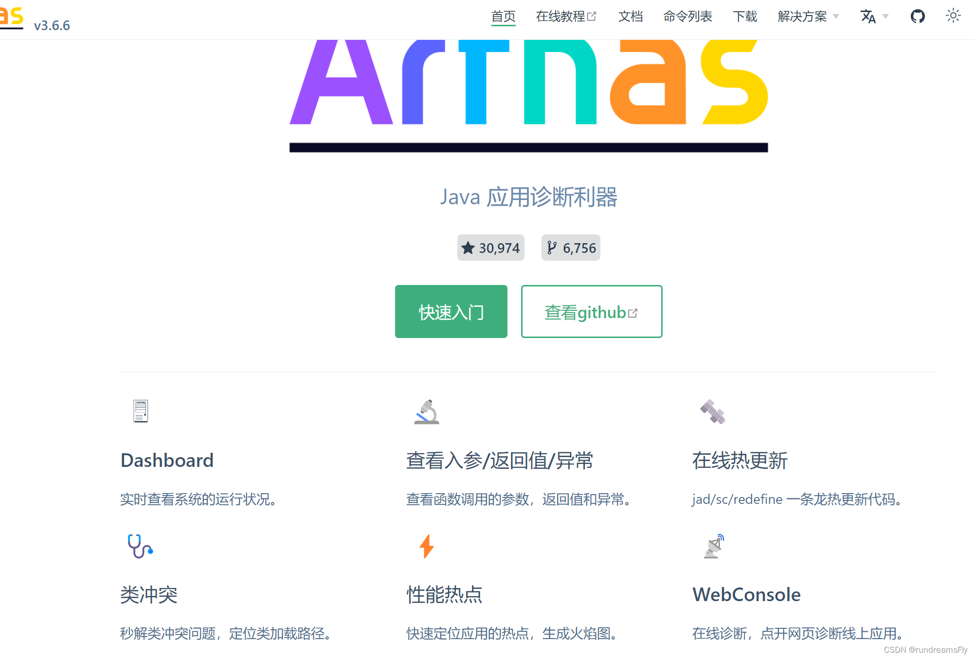Open the 查看github button
The height and width of the screenshot is (659, 975).
(x=591, y=311)
